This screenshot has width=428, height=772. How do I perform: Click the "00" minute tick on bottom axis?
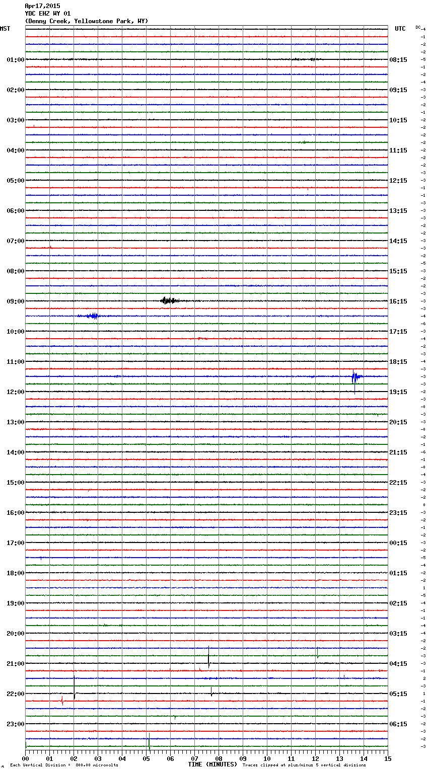tap(25, 758)
